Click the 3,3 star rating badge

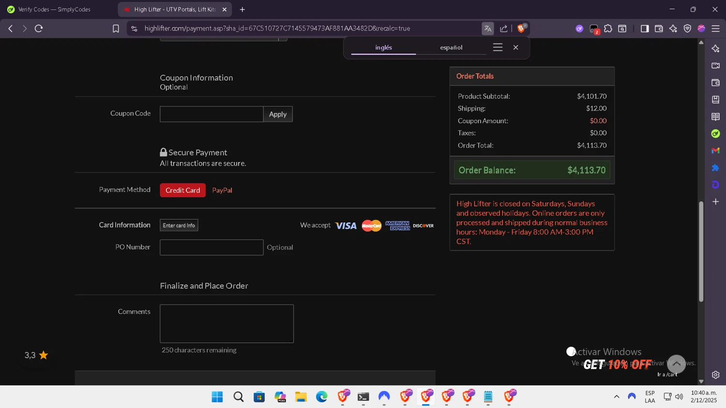(x=36, y=355)
